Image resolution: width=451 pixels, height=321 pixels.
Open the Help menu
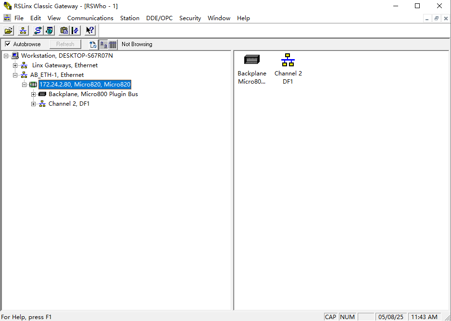[243, 18]
